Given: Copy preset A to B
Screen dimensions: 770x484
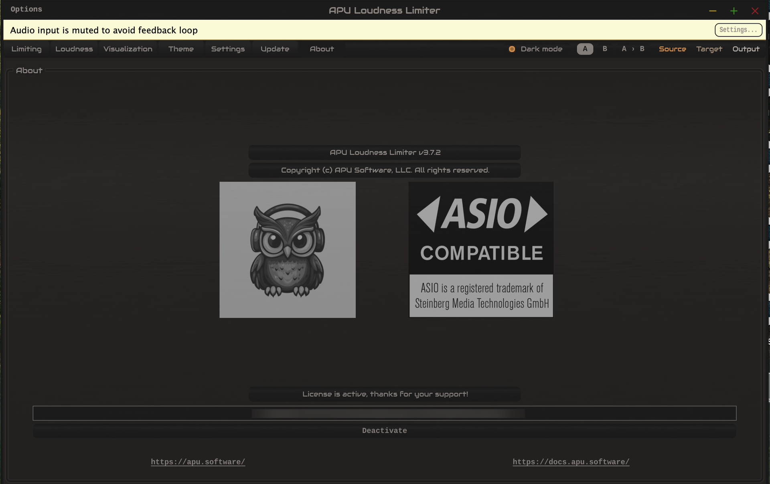Looking at the screenshot, I should click(x=633, y=49).
